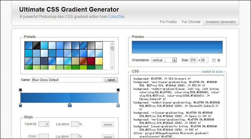Open the Orientation dropdown
The height and width of the screenshot is (139, 251).
click(164, 60)
